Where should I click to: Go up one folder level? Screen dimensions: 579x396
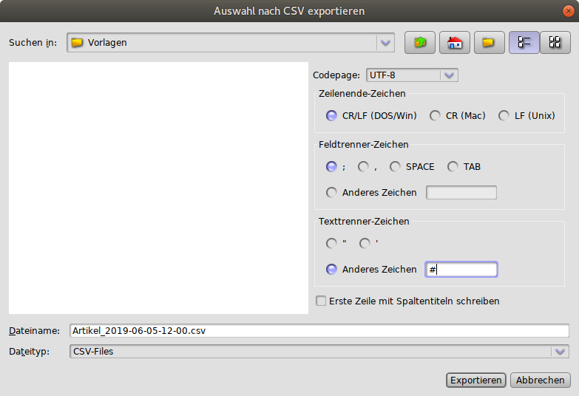(420, 43)
